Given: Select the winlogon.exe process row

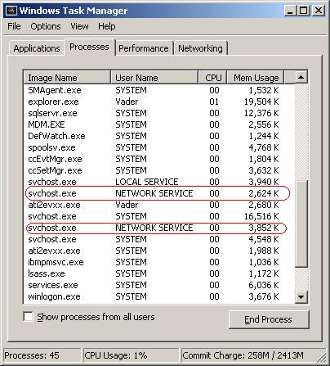Looking at the screenshot, I should pyautogui.click(x=159, y=296).
